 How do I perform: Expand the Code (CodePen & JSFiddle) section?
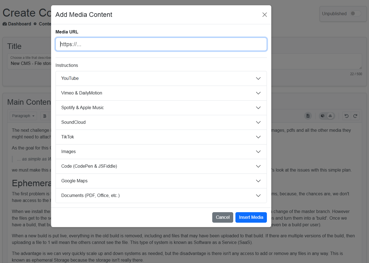pos(161,166)
